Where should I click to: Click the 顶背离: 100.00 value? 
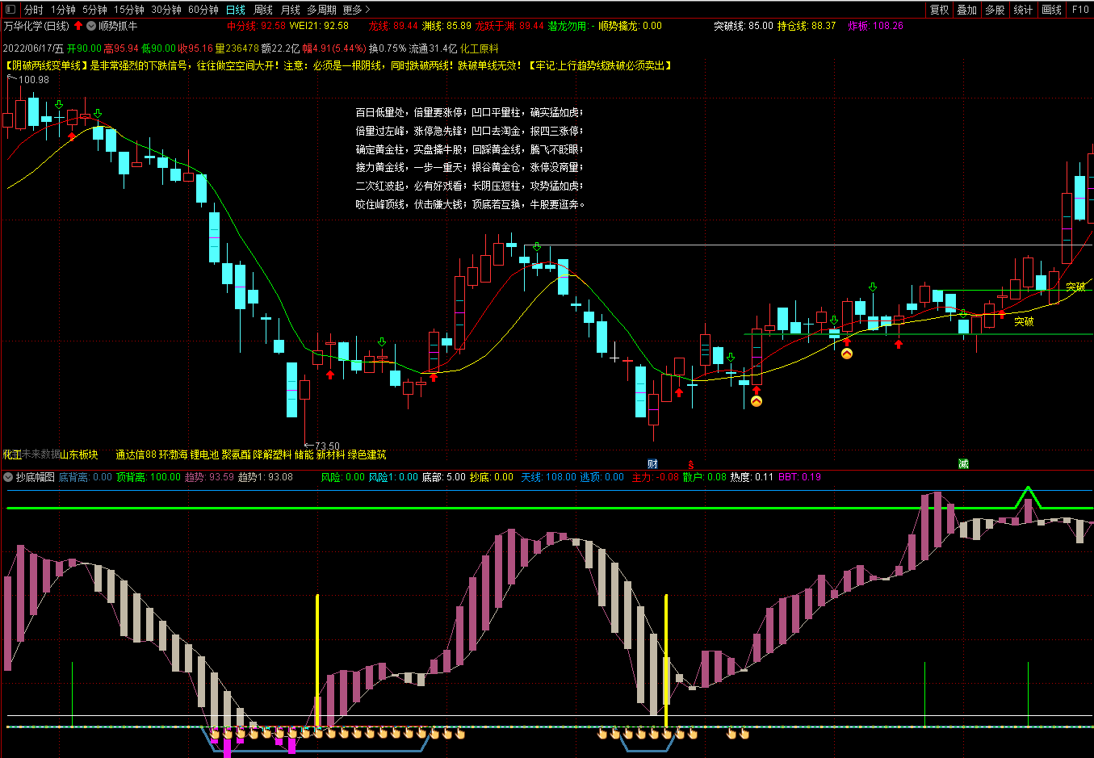click(x=149, y=477)
